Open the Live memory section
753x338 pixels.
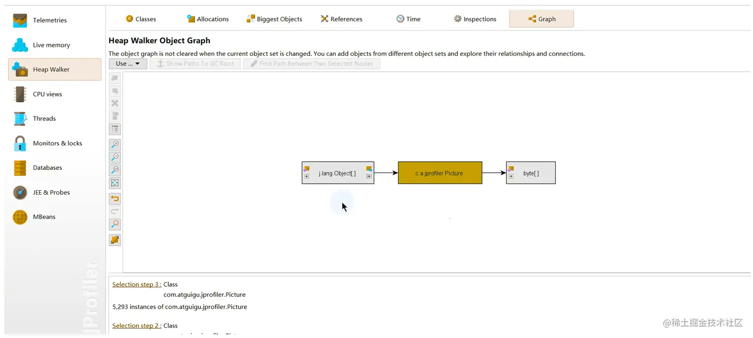[x=55, y=45]
